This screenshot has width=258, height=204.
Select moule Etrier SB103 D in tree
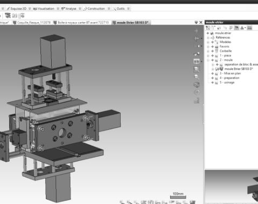[239, 69]
